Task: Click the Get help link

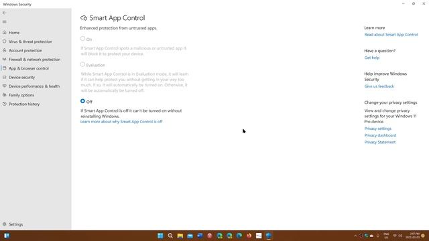Action: coord(371,58)
